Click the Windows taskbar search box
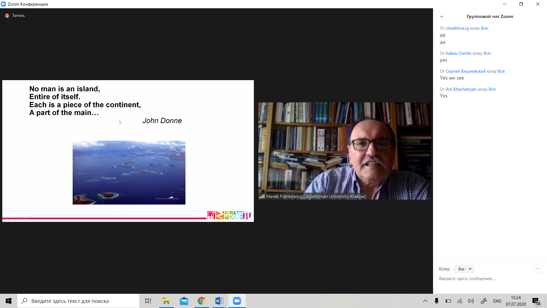This screenshot has height=308, width=547. click(x=78, y=301)
